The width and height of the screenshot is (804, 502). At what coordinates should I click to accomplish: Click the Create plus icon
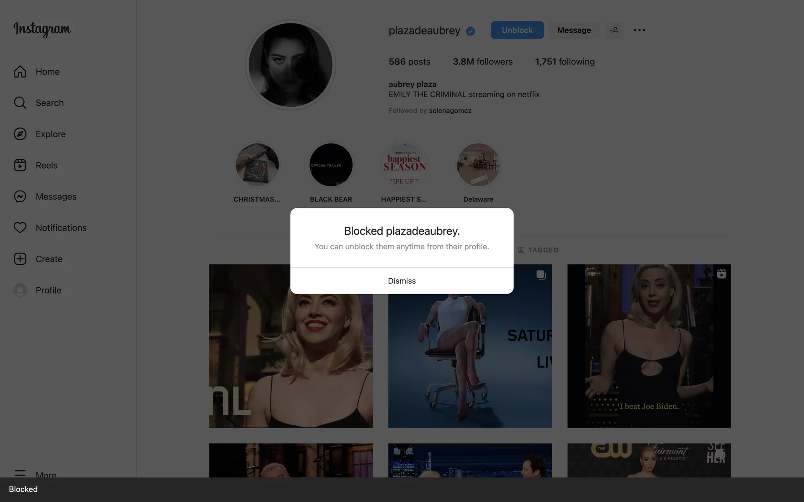coord(20,259)
